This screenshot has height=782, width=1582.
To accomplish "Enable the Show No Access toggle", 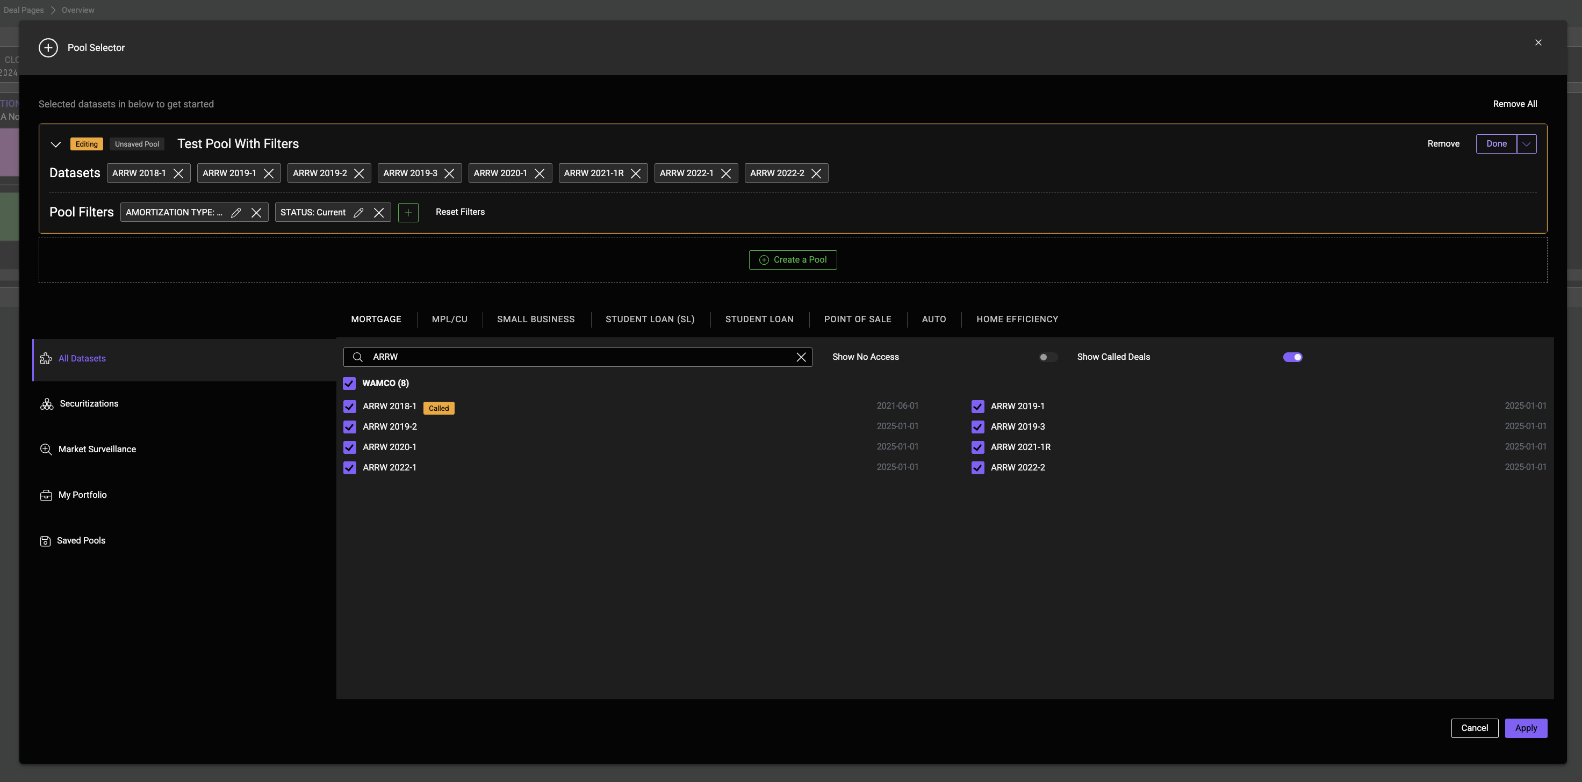I will pos(1047,357).
